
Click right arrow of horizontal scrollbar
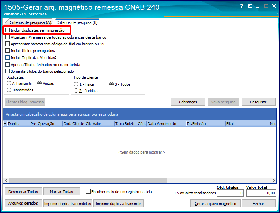coord(273,180)
